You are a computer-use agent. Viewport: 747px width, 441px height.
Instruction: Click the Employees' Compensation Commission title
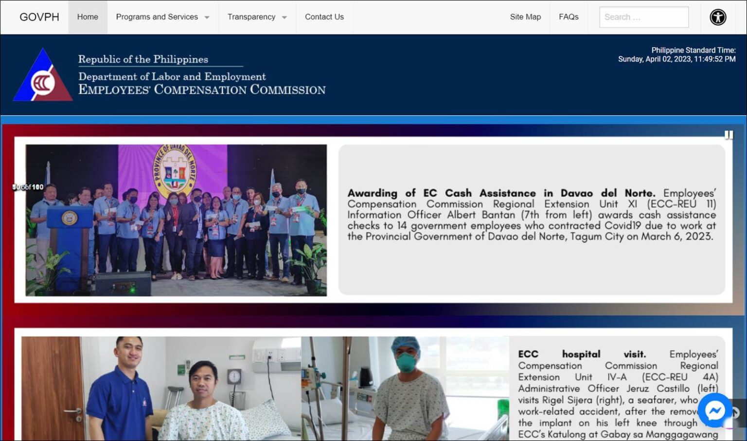(202, 90)
